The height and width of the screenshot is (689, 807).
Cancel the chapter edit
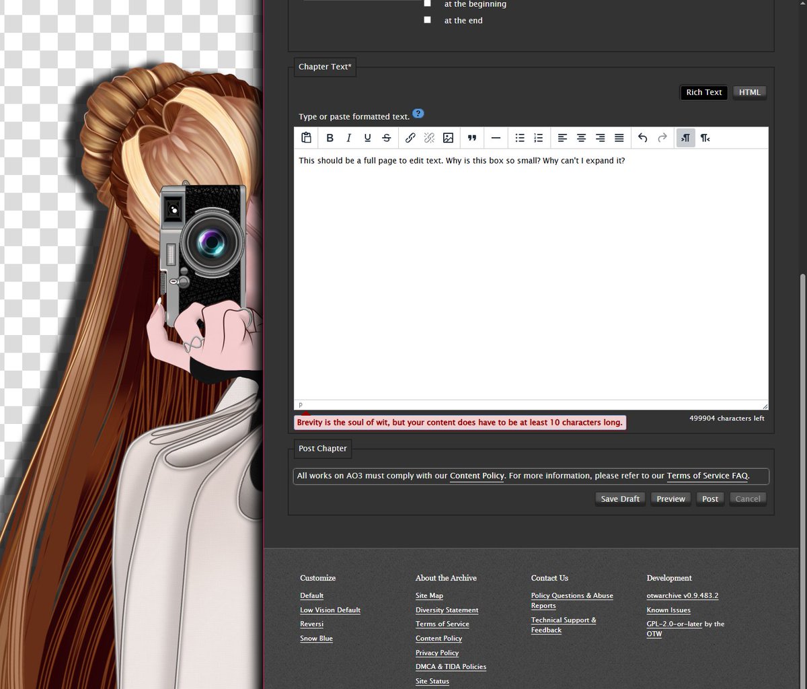coord(748,499)
